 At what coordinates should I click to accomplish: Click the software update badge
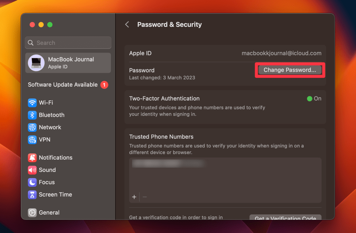104,85
